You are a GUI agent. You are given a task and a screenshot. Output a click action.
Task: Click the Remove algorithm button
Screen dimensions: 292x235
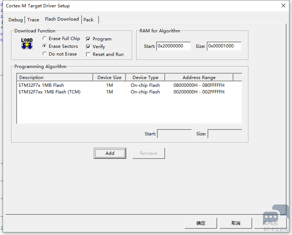pyautogui.click(x=149, y=153)
